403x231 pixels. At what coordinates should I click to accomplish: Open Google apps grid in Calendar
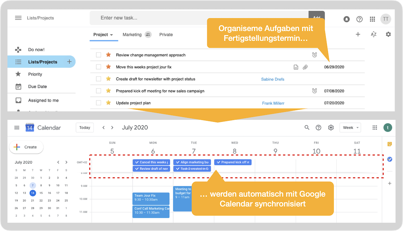[375, 128]
